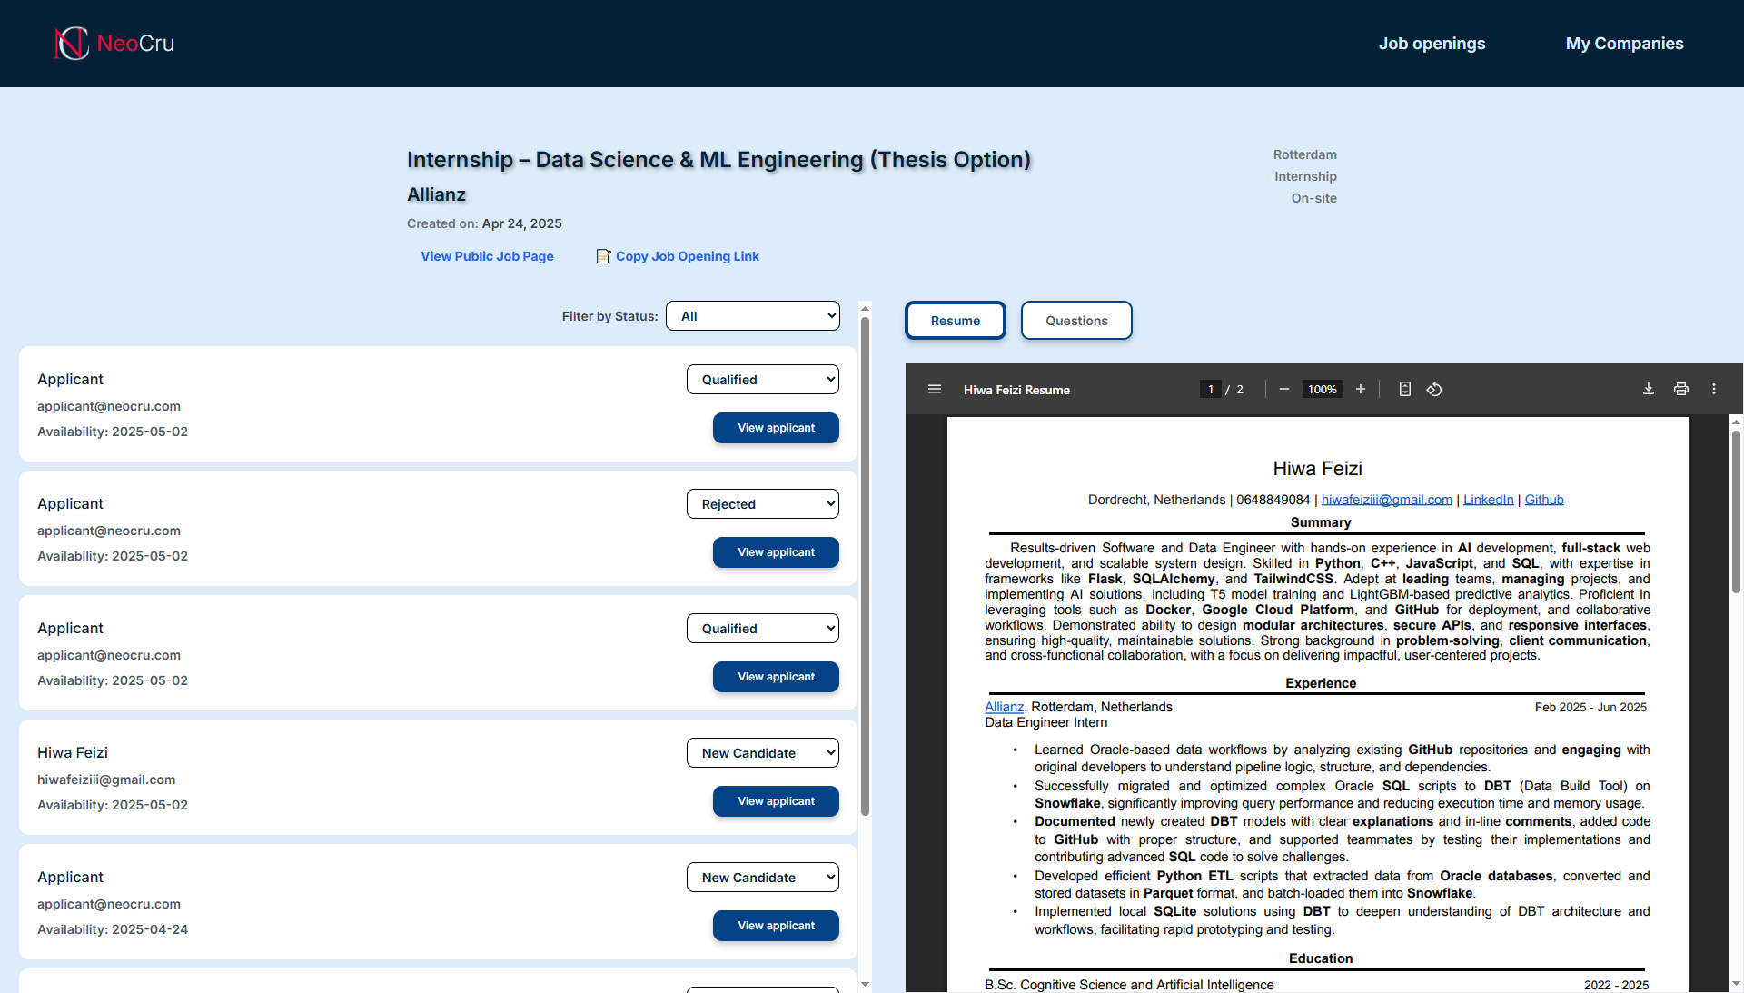Click the copy link notepad icon

603,256
